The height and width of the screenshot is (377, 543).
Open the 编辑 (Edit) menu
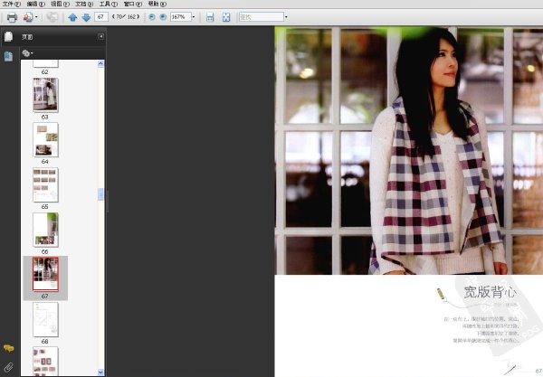pos(35,4)
